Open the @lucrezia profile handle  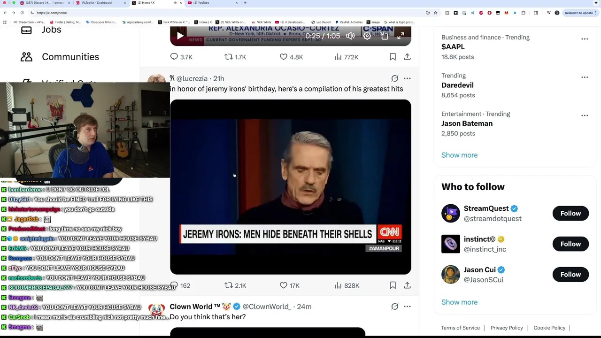pyautogui.click(x=192, y=78)
